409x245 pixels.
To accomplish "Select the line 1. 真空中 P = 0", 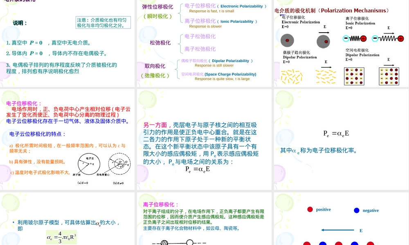I will [x=48, y=43].
